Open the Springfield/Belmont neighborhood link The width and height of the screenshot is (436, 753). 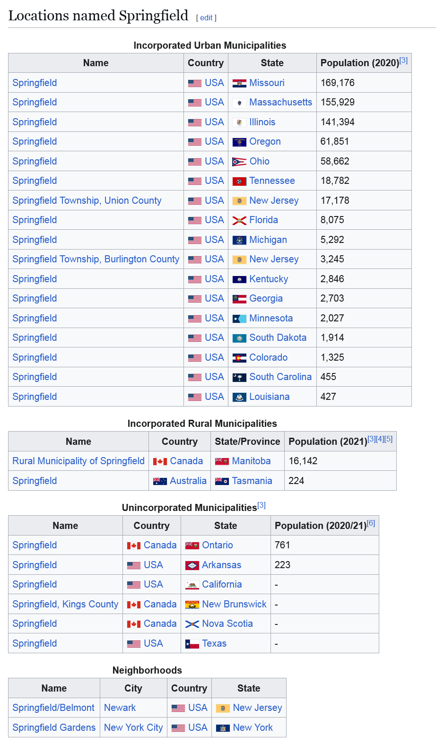[x=53, y=708]
